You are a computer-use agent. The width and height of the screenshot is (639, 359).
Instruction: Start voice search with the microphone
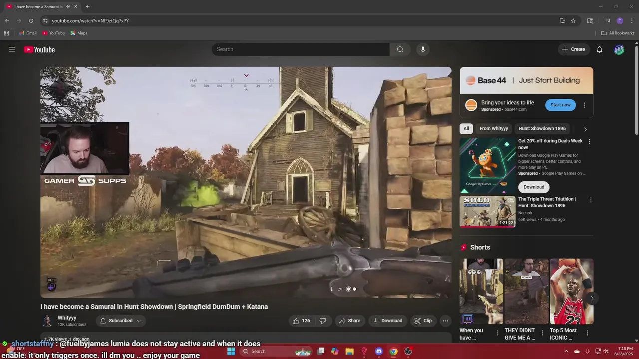423,49
